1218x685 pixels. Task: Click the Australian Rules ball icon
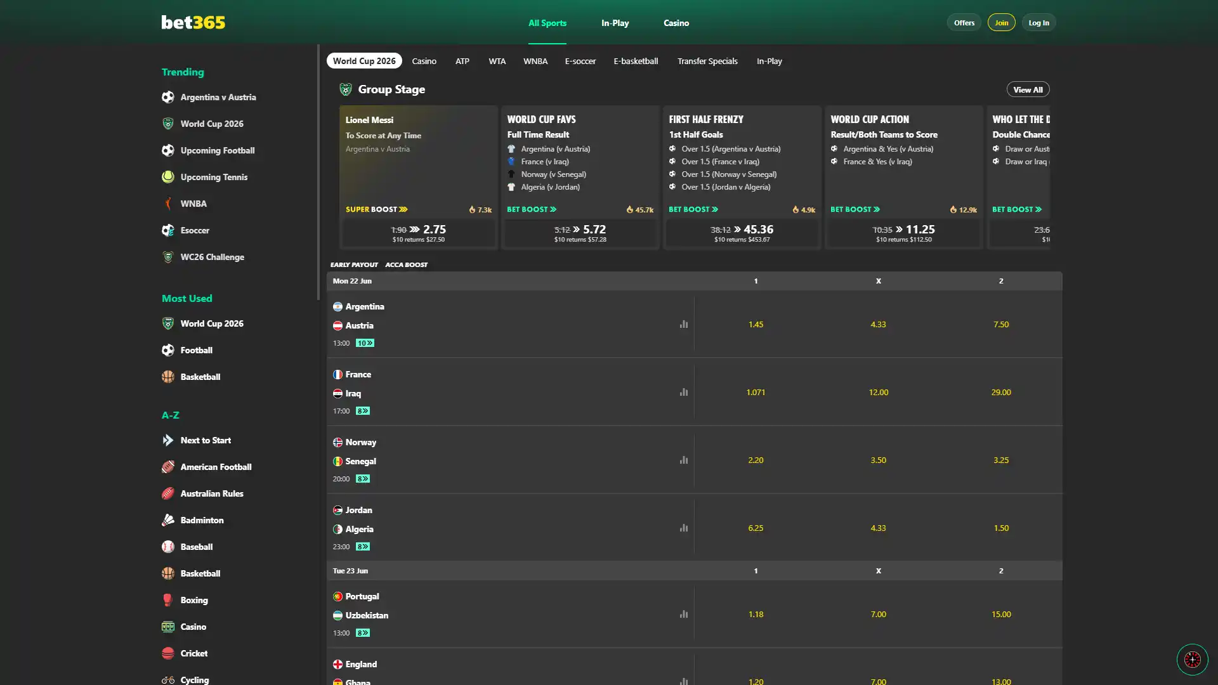click(x=167, y=493)
